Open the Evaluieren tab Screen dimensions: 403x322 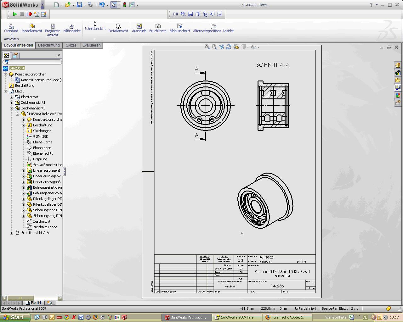pyautogui.click(x=91, y=45)
